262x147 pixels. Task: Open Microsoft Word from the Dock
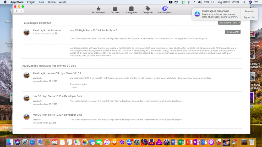pos(174,142)
